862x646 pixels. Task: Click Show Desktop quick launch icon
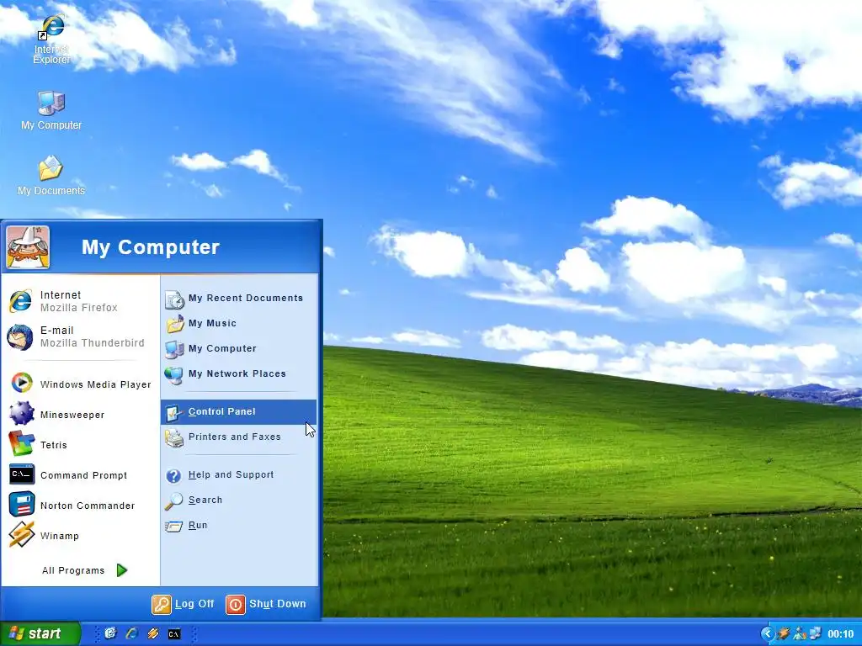110,633
